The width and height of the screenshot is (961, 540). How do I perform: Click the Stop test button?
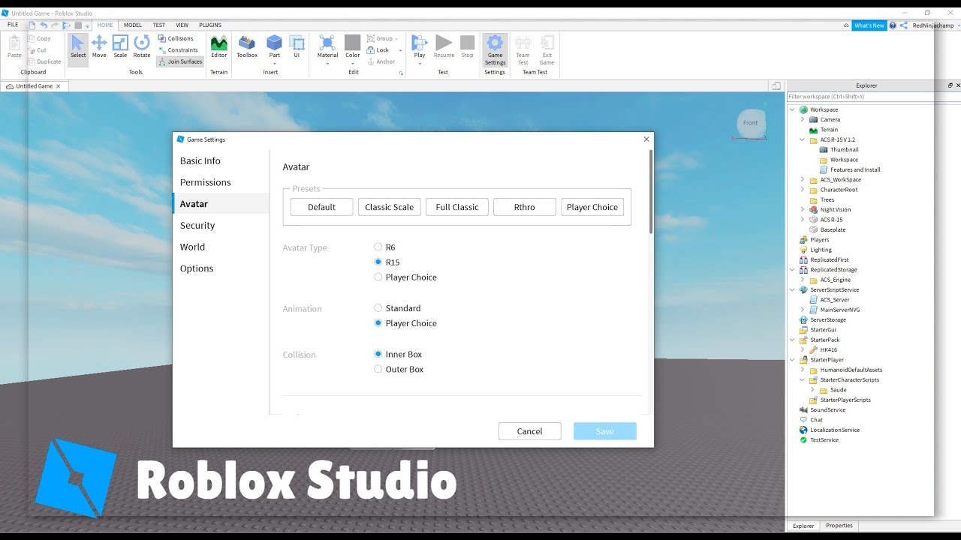(x=467, y=46)
